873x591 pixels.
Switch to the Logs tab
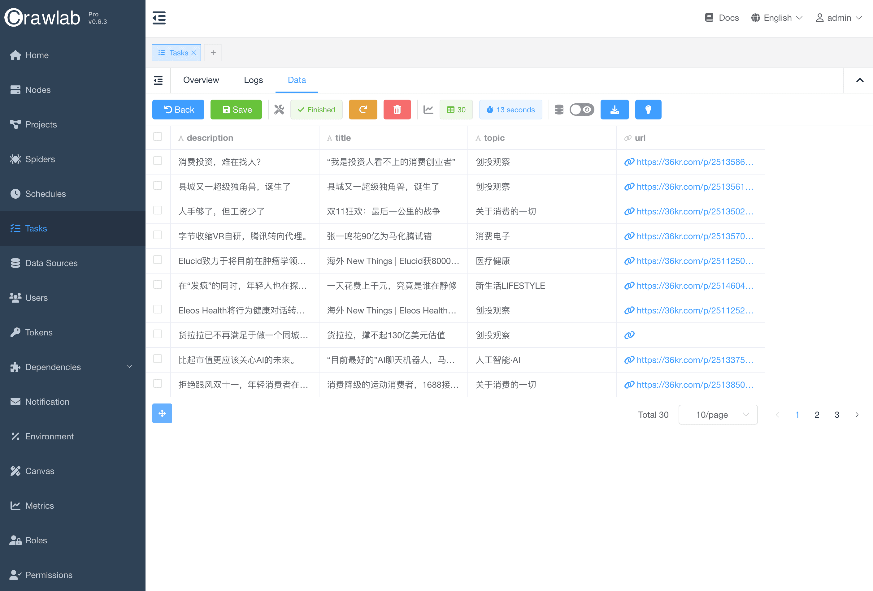(253, 80)
